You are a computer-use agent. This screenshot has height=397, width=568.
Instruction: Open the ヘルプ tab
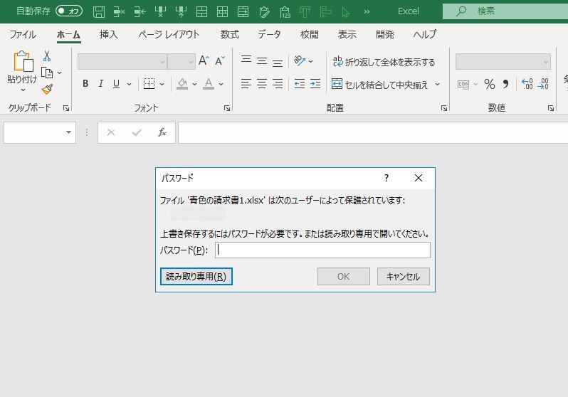click(424, 34)
